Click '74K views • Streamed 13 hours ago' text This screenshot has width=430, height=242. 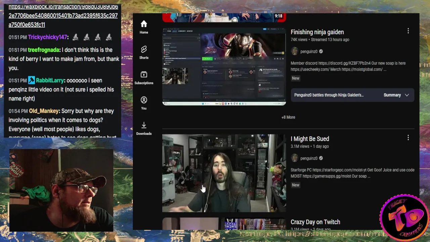click(x=320, y=40)
